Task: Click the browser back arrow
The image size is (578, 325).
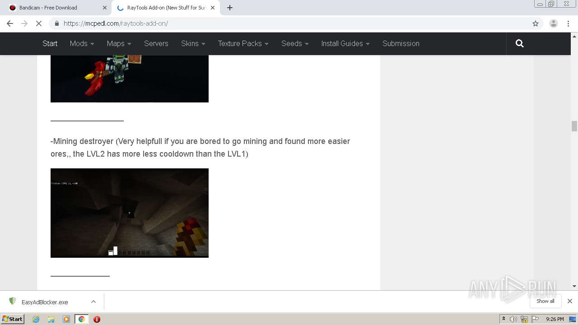Action: [10, 23]
